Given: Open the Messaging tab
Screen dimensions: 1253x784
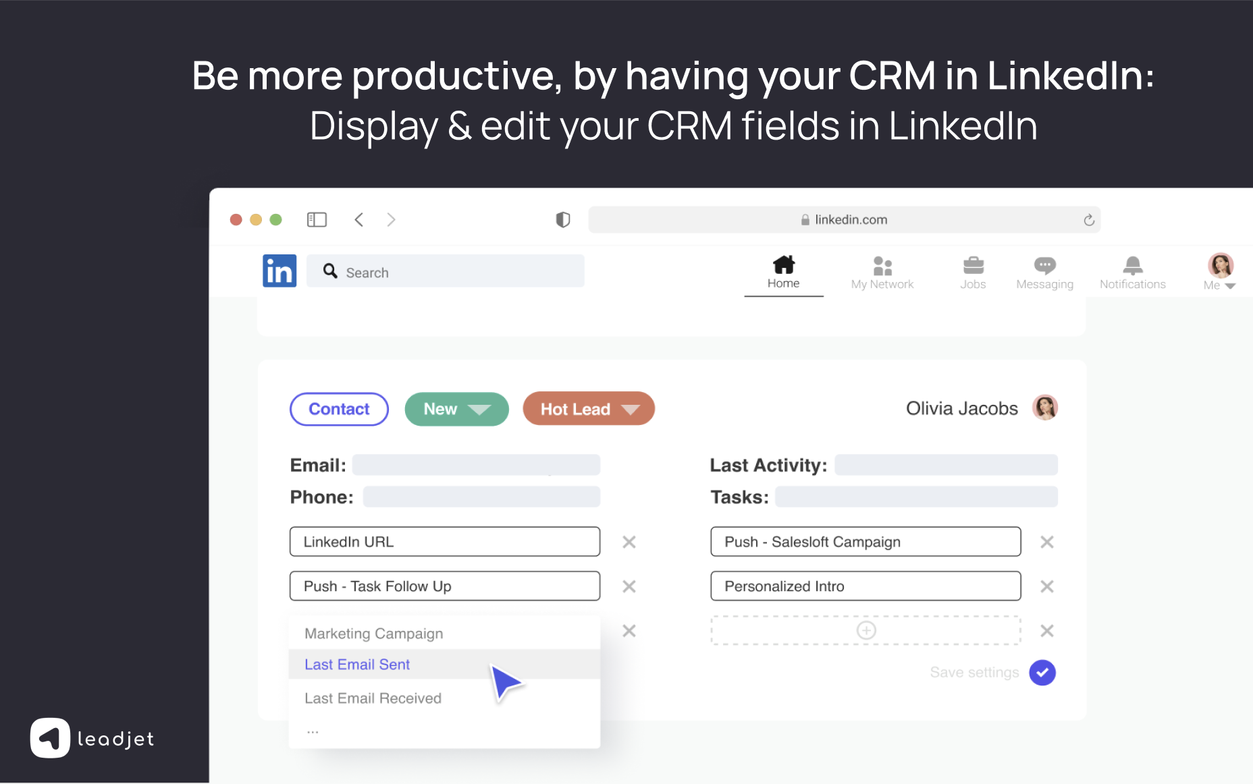Looking at the screenshot, I should coord(1044,273).
